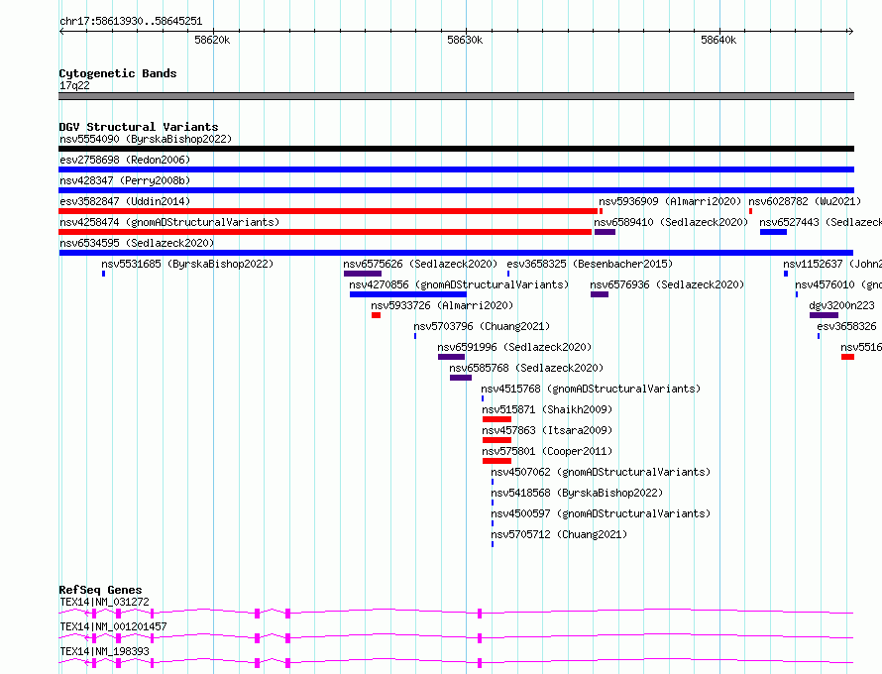Open the TEX14|NM_031272 gene label
Screen dimensions: 882x674
(x=105, y=602)
